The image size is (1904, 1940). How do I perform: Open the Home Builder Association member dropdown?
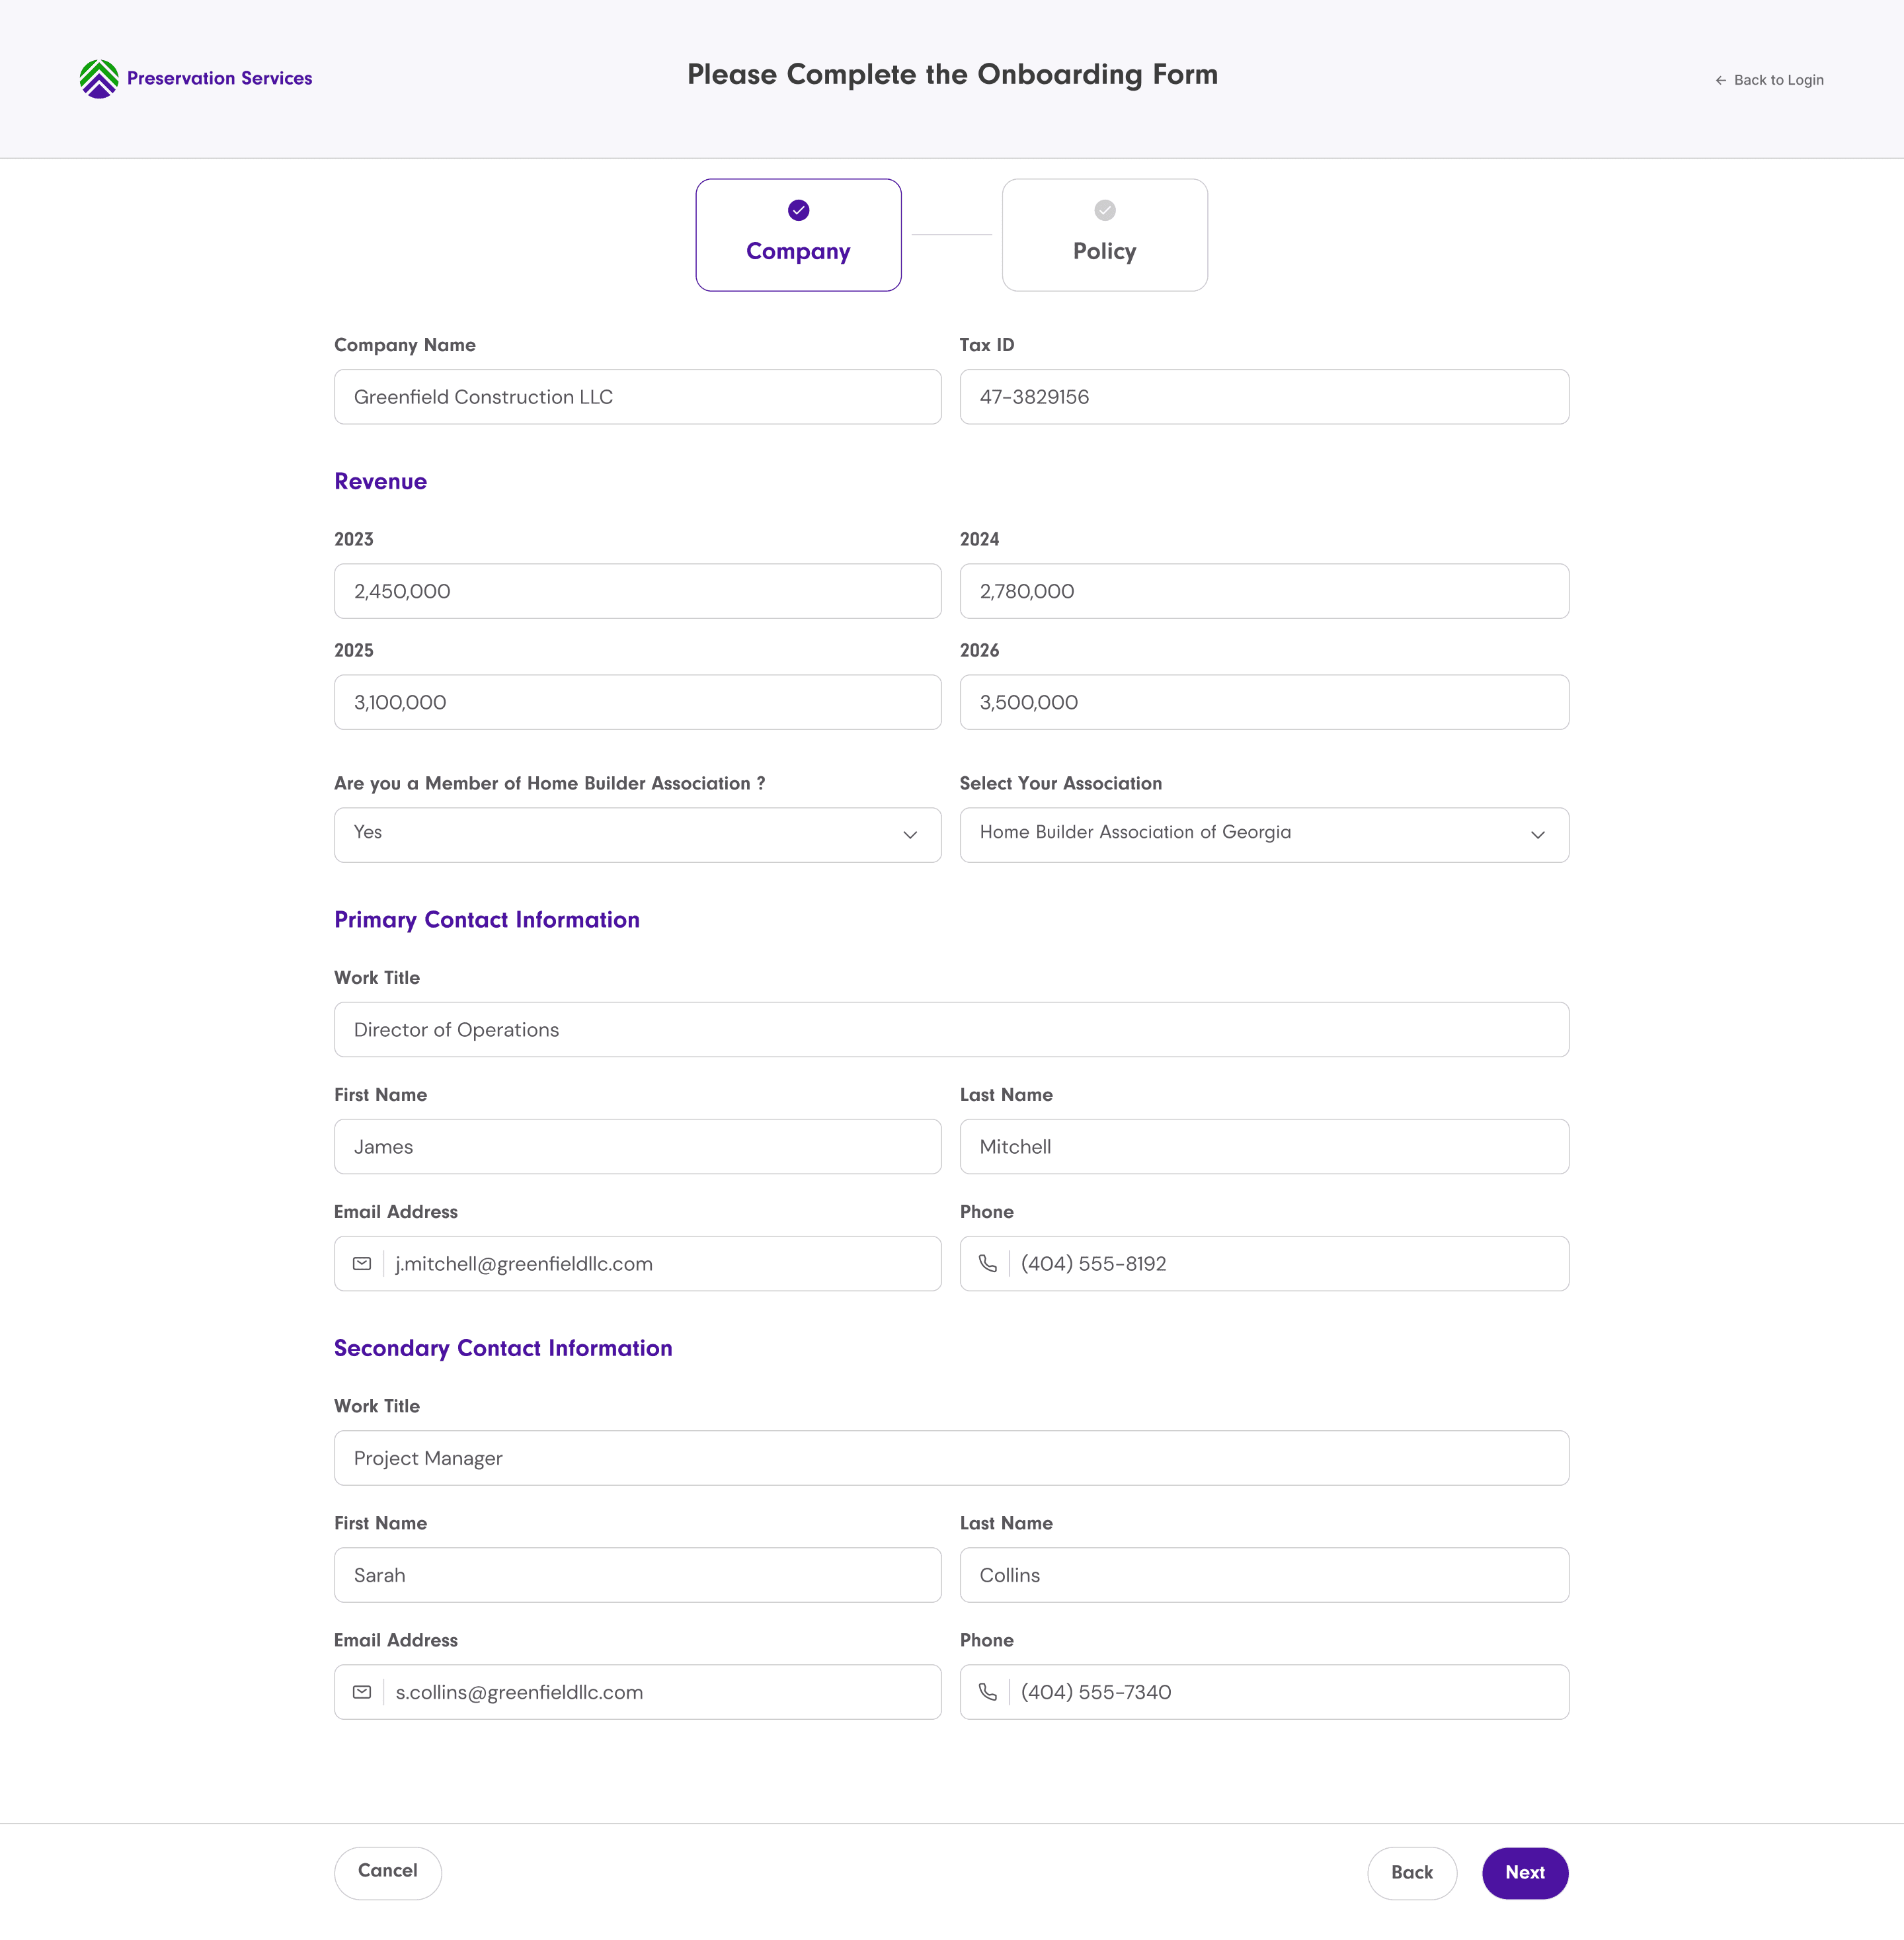click(638, 835)
